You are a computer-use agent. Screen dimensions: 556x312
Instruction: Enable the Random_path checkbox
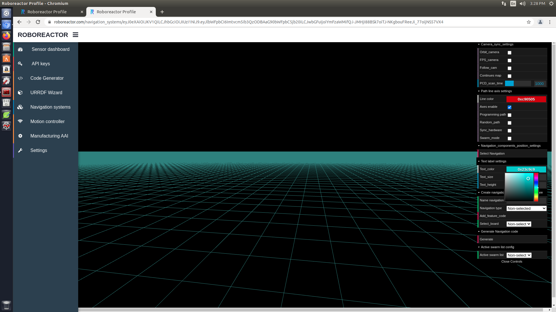(509, 123)
